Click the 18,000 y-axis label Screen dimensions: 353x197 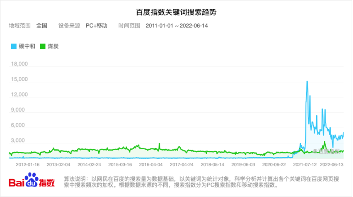tap(20, 64)
